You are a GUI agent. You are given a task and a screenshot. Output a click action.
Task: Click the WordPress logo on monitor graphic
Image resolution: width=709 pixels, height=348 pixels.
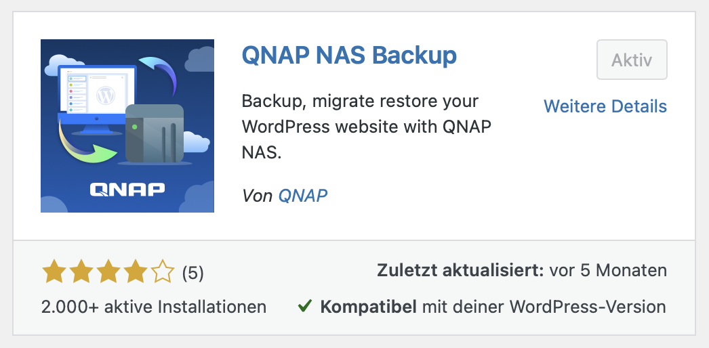(106, 95)
